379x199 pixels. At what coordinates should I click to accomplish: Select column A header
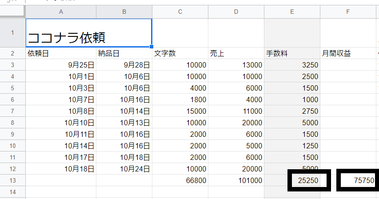click(61, 12)
